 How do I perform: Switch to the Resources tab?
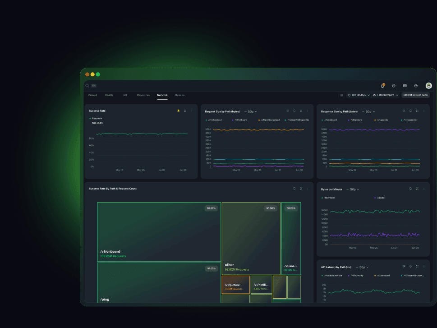tap(143, 95)
